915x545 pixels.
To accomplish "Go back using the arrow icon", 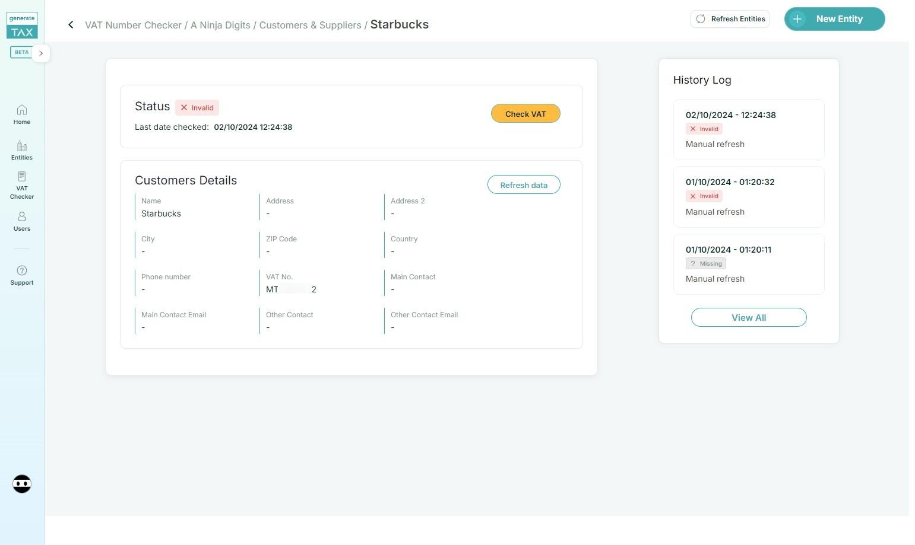I will point(71,24).
